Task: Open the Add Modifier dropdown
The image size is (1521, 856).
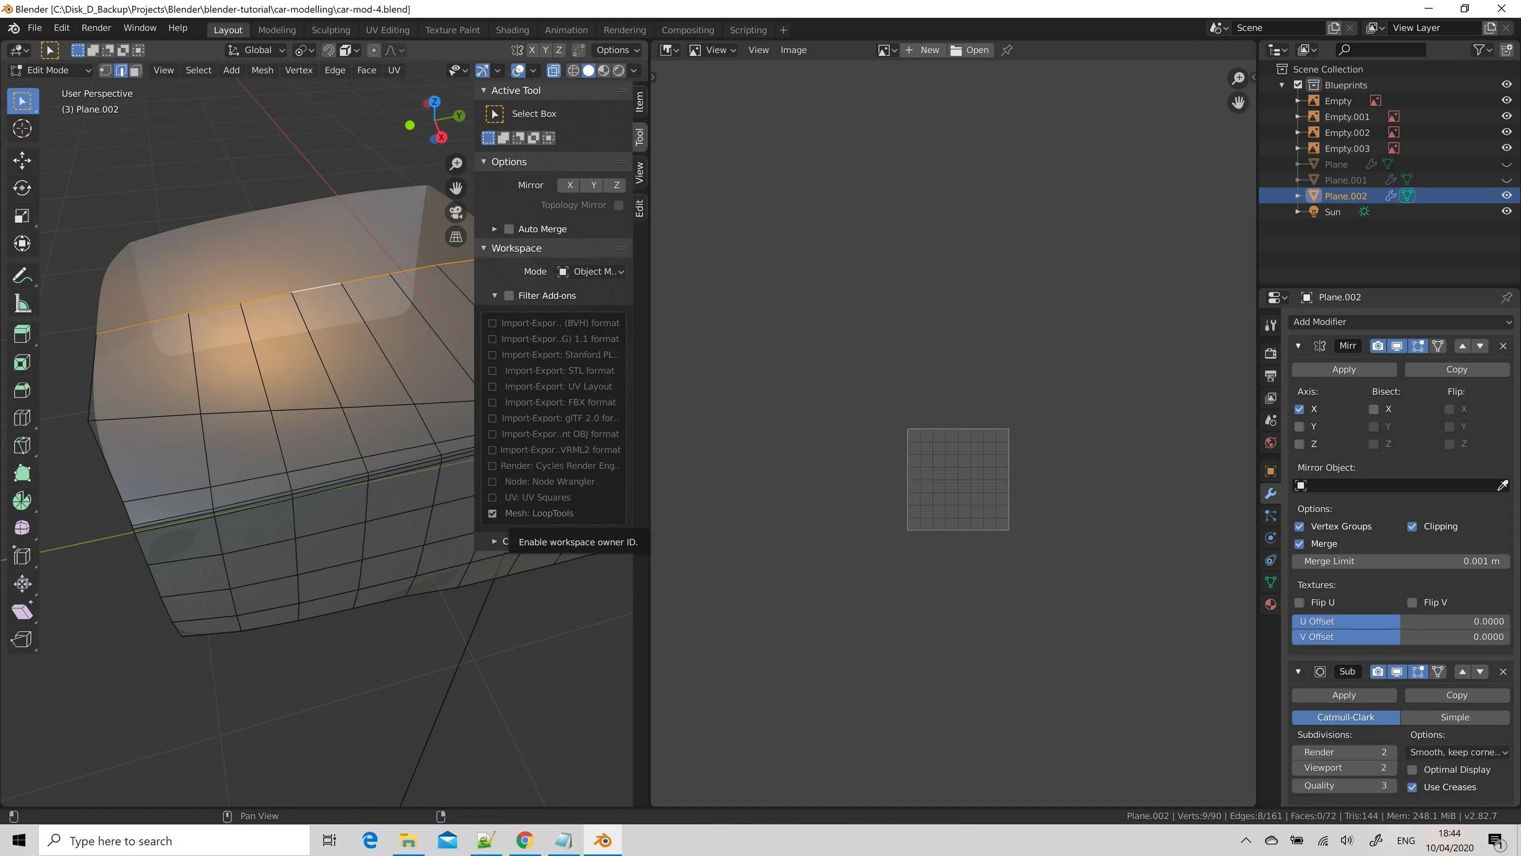Action: [x=1400, y=322]
